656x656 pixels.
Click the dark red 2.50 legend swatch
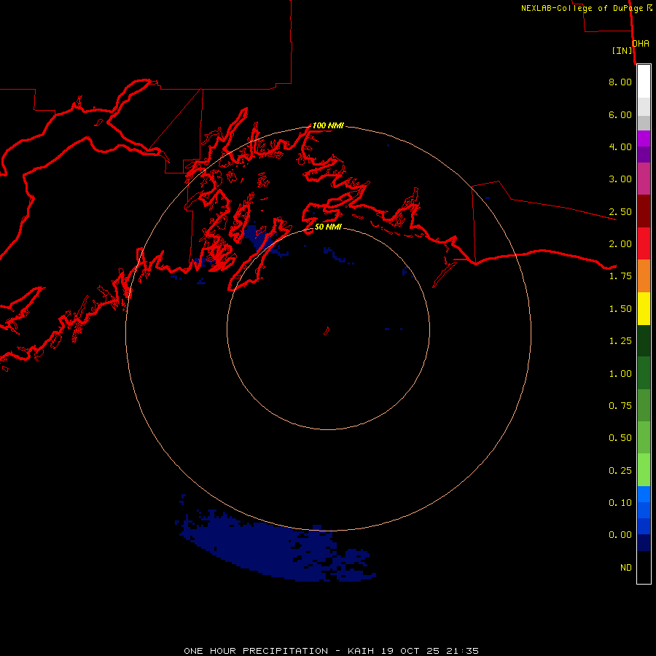tap(644, 211)
